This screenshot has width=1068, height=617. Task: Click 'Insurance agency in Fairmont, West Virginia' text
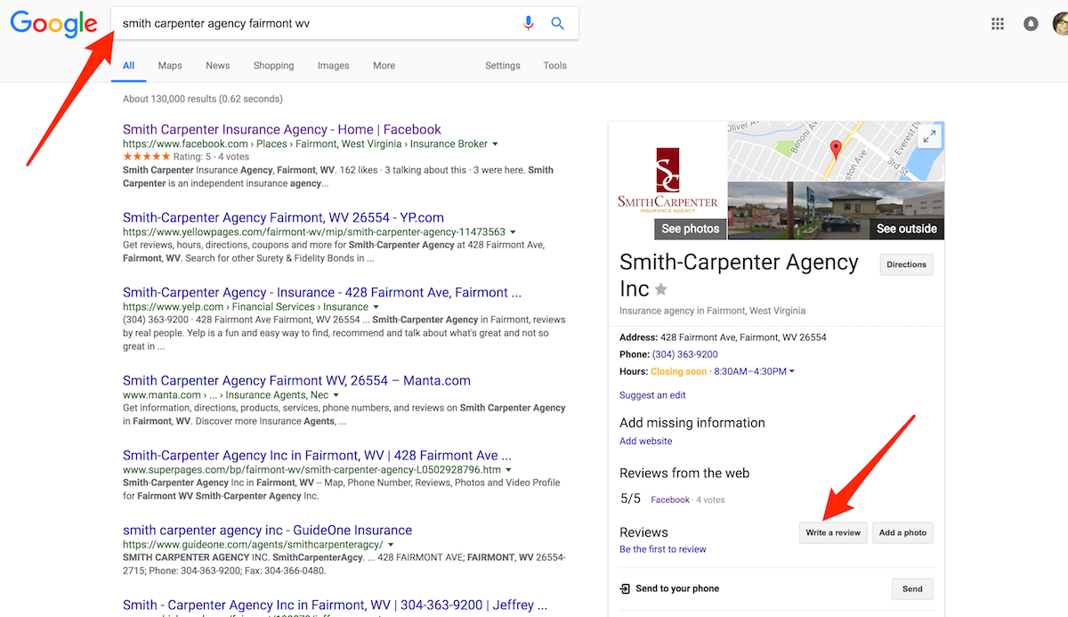pos(712,312)
